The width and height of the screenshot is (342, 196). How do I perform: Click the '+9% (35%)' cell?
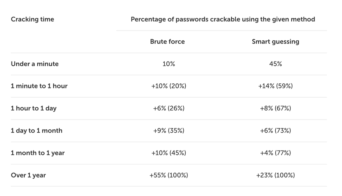click(169, 131)
